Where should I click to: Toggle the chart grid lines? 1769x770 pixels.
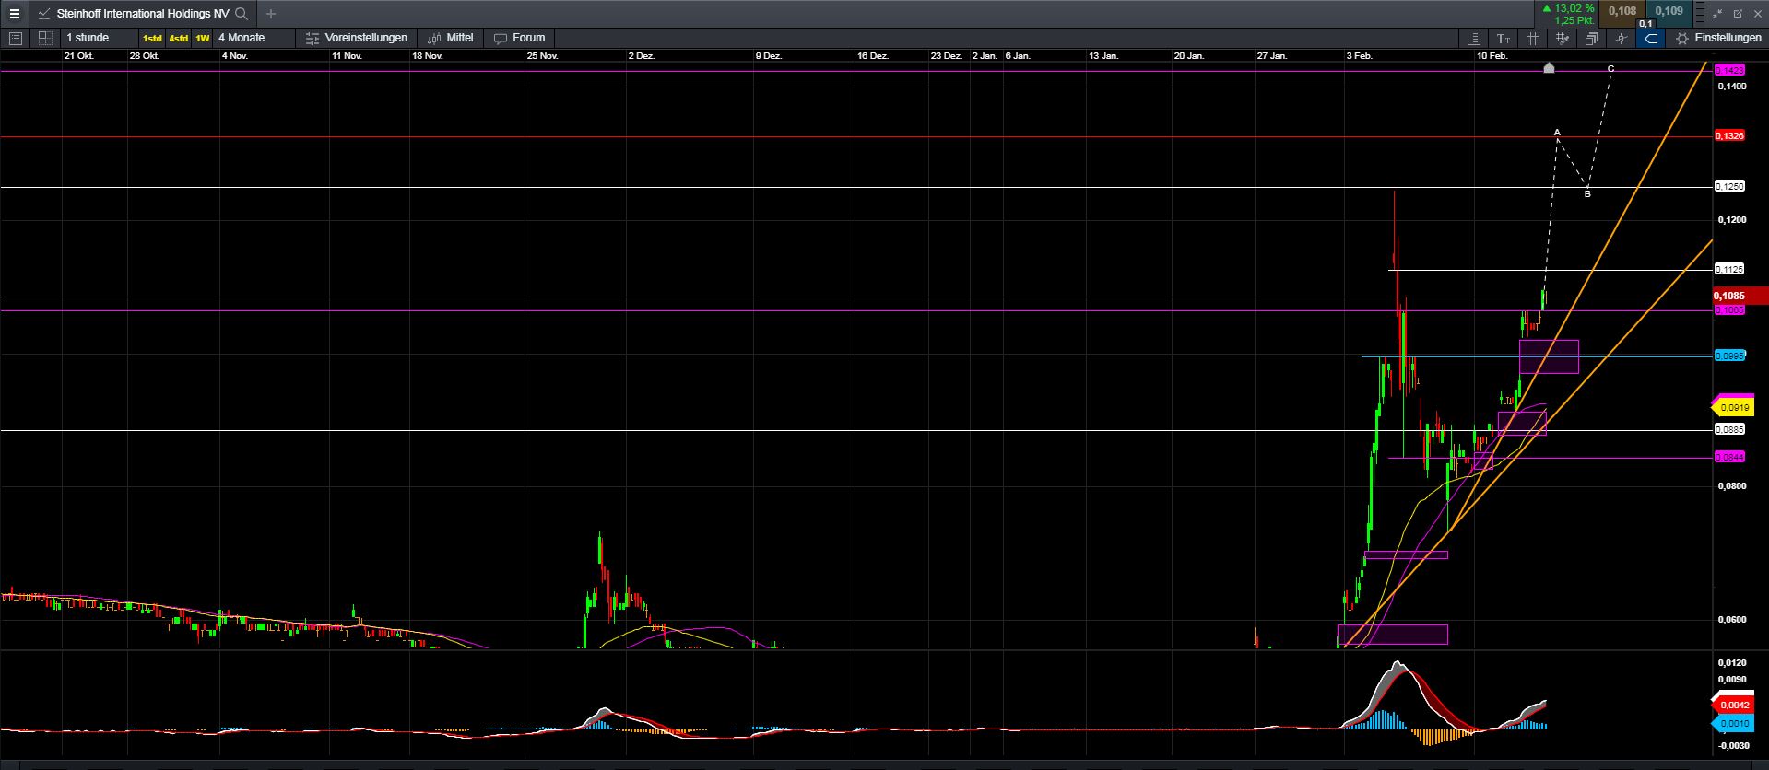click(1532, 39)
